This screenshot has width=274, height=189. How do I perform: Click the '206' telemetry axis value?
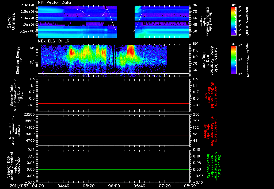coord(196,121)
